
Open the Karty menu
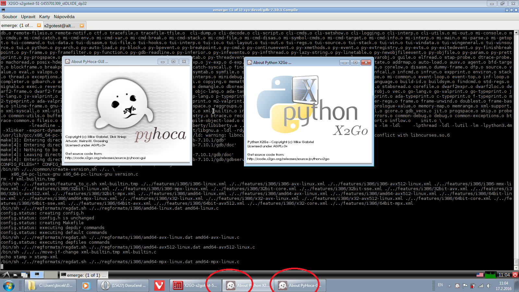[44, 17]
